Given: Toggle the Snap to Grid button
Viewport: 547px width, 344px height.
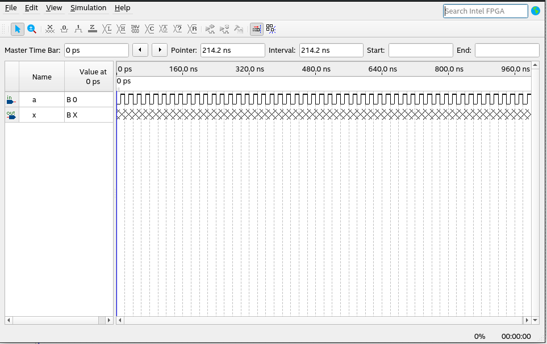Looking at the screenshot, I should click(257, 28).
